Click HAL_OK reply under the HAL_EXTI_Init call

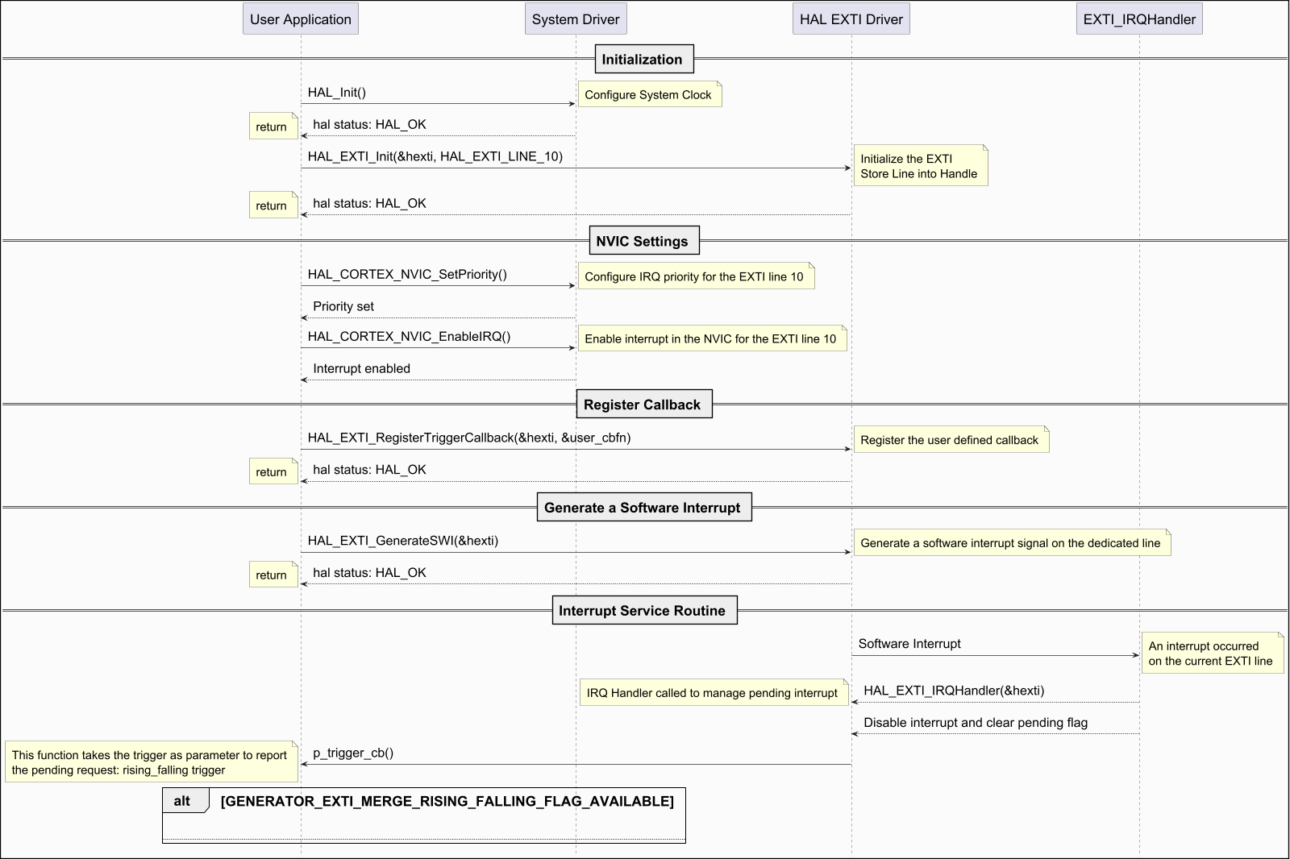tap(369, 203)
